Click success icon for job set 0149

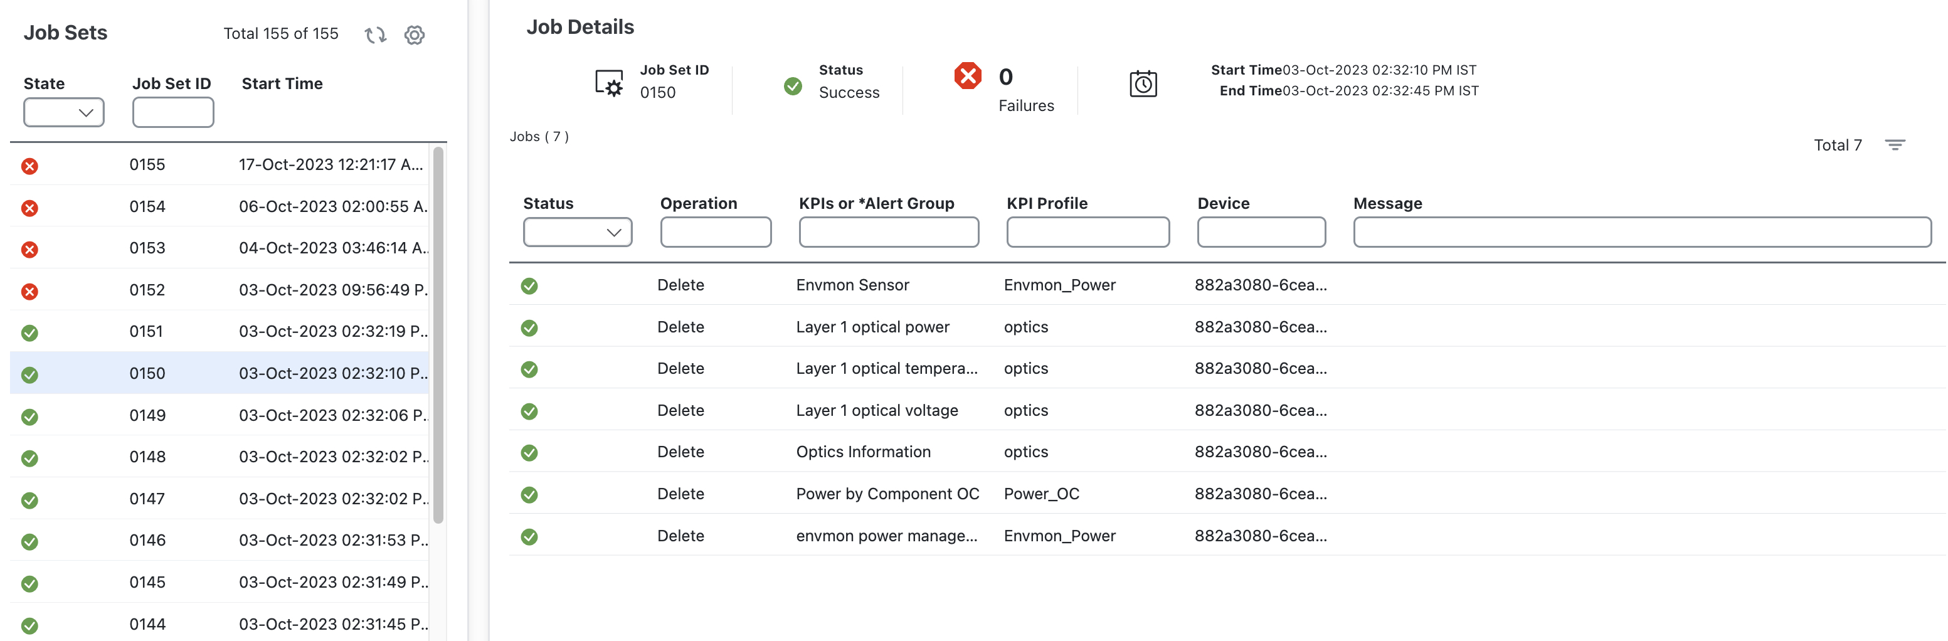(29, 416)
